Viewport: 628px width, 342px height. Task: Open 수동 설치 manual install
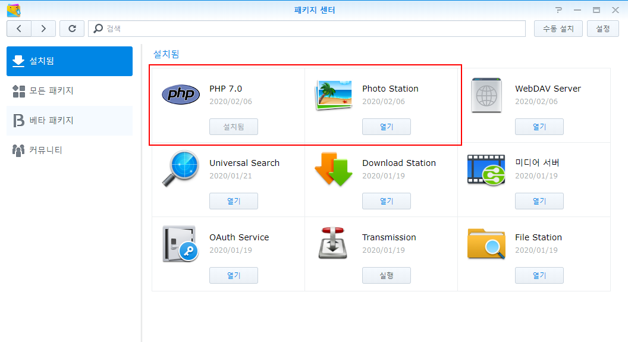[558, 29]
